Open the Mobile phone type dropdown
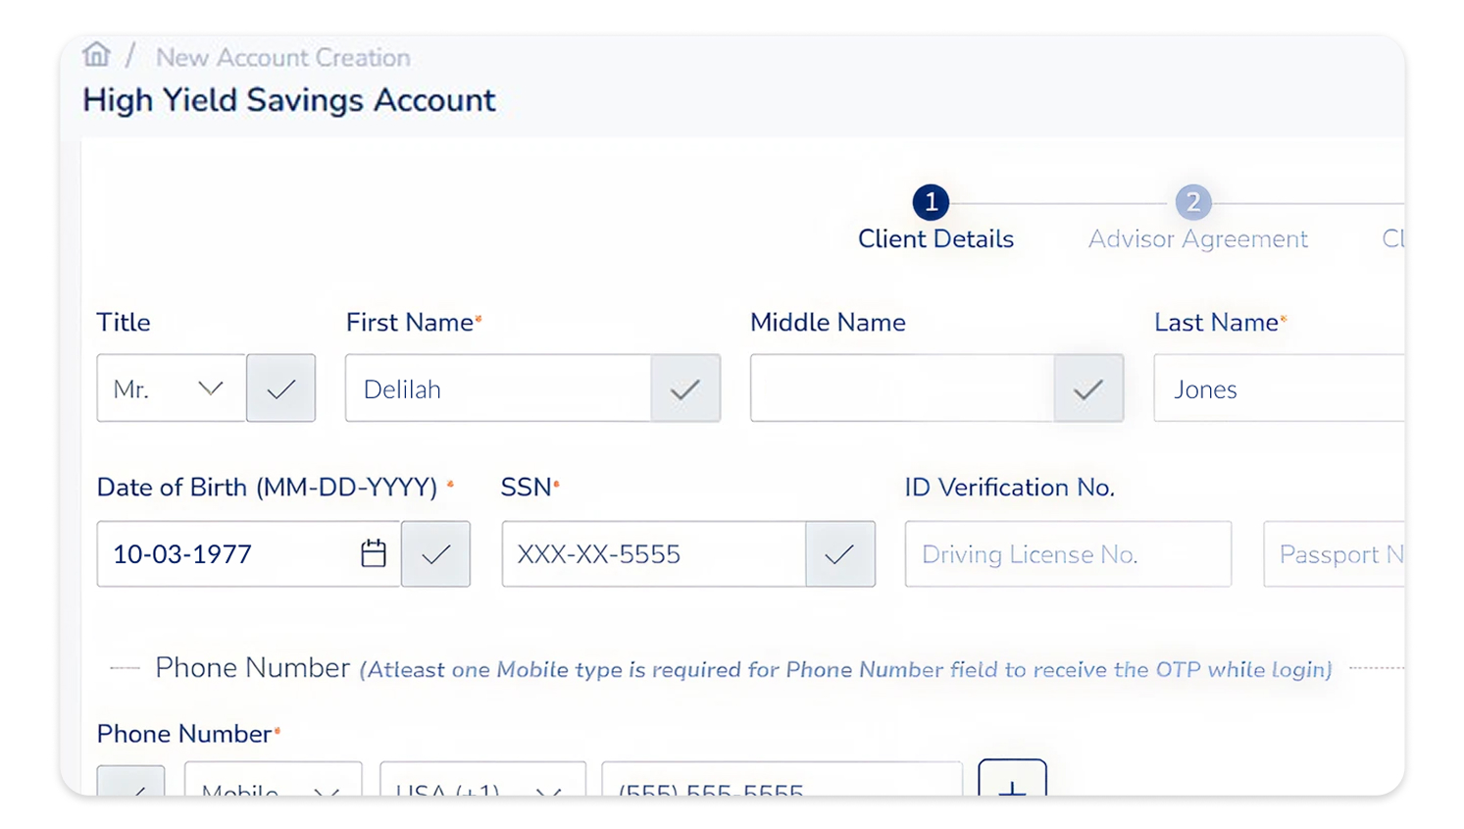This screenshot has width=1464, height=829. tap(273, 785)
